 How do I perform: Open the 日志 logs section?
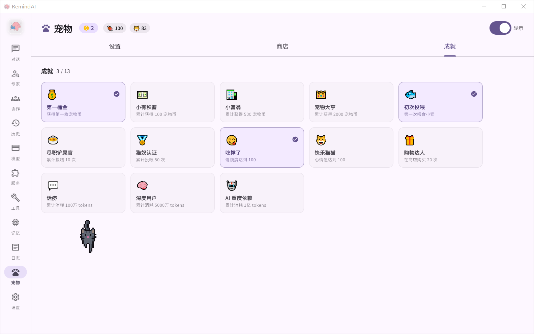(x=16, y=252)
